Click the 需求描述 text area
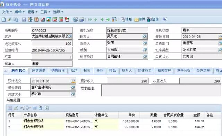Image resolution: width=222 pixels, height=136 pixels. click(161, 90)
